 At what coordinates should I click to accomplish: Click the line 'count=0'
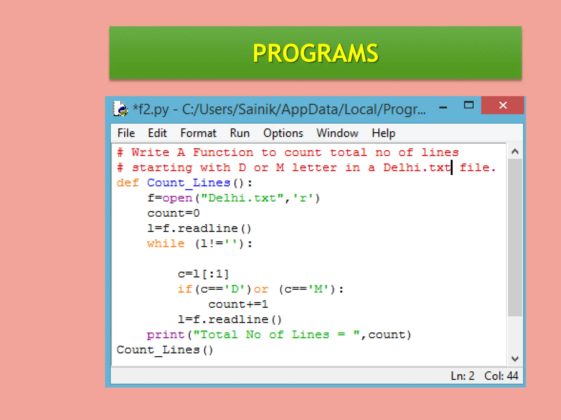173,213
